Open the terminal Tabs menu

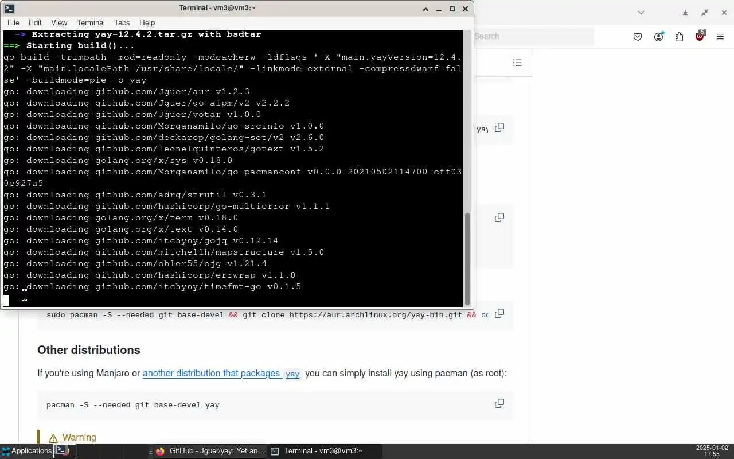[x=122, y=22]
